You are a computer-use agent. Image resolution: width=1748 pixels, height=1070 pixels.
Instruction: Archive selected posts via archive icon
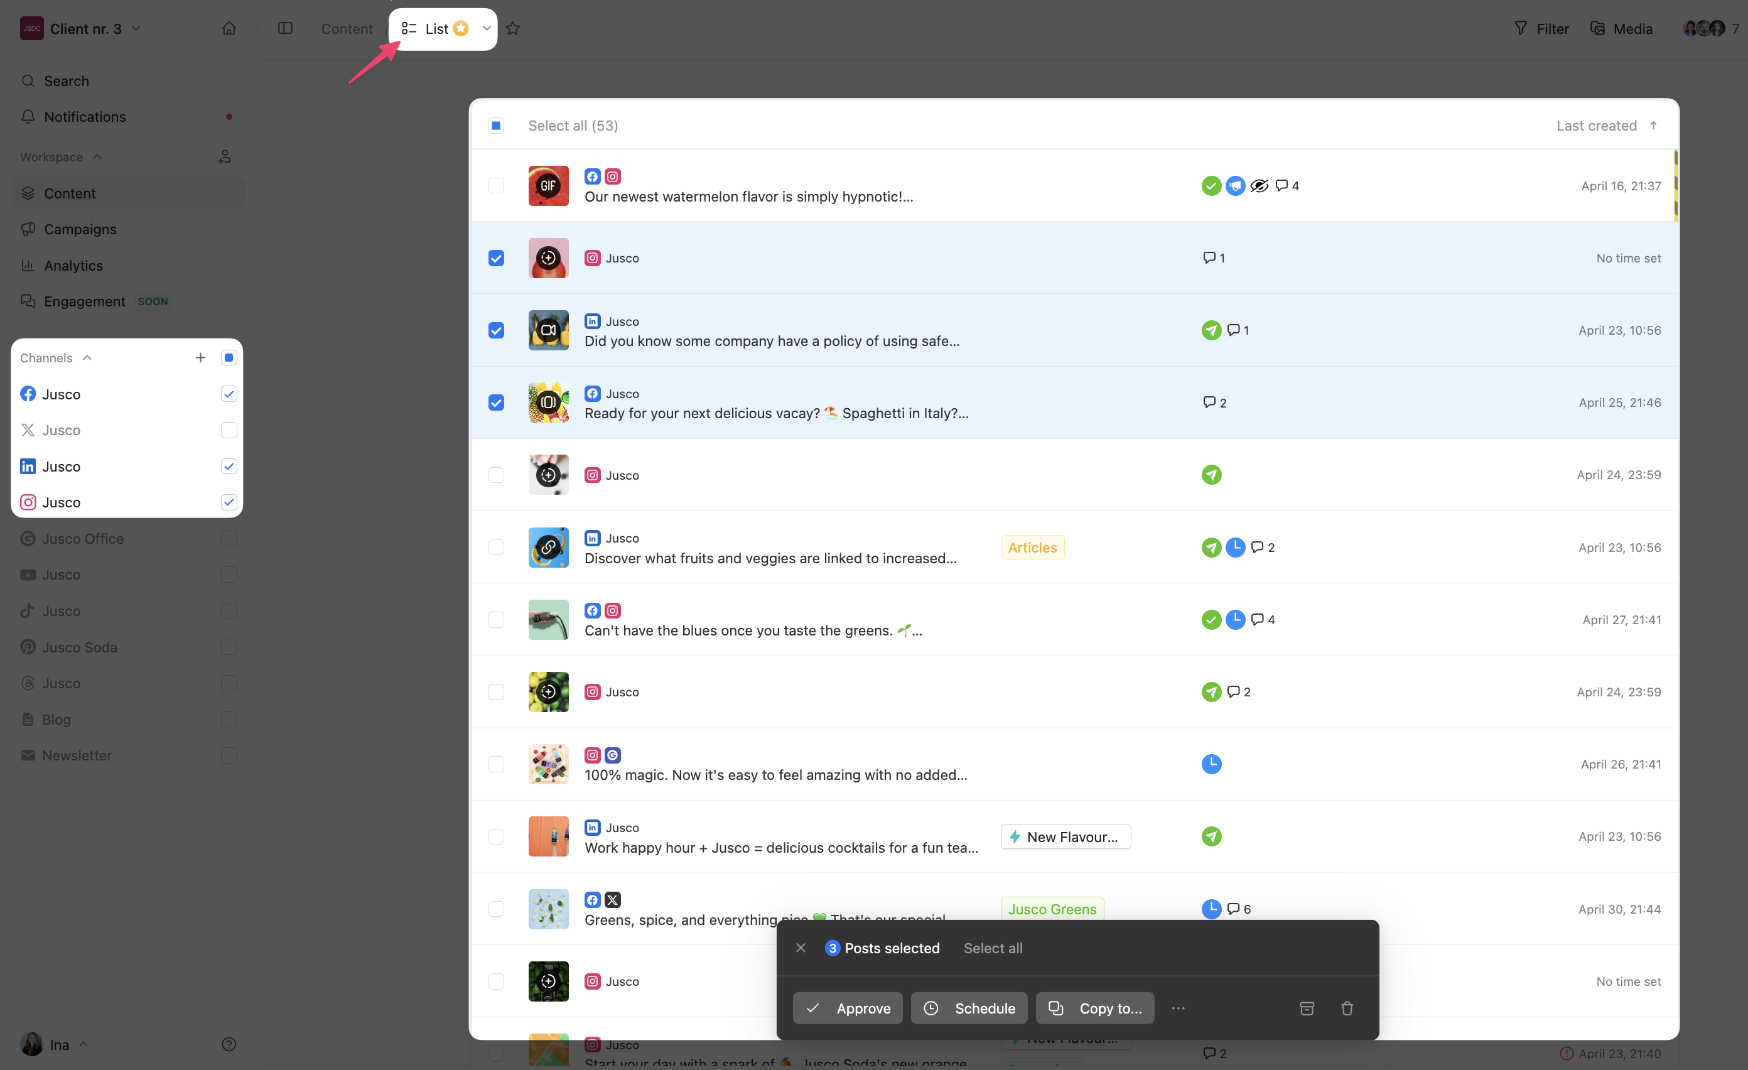point(1307,1008)
